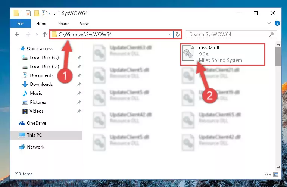The height and width of the screenshot is (187, 287).
Task: Open Downloads in the sidebar
Action: pyautogui.click(x=41, y=84)
